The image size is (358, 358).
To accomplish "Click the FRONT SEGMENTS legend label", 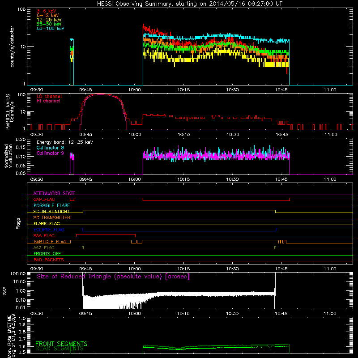I will 61,344.
